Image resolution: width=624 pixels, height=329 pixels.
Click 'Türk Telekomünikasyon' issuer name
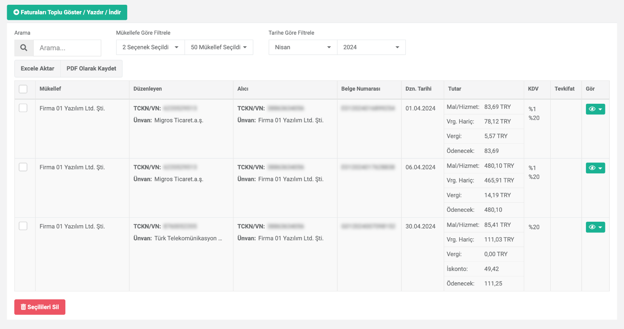click(x=188, y=238)
